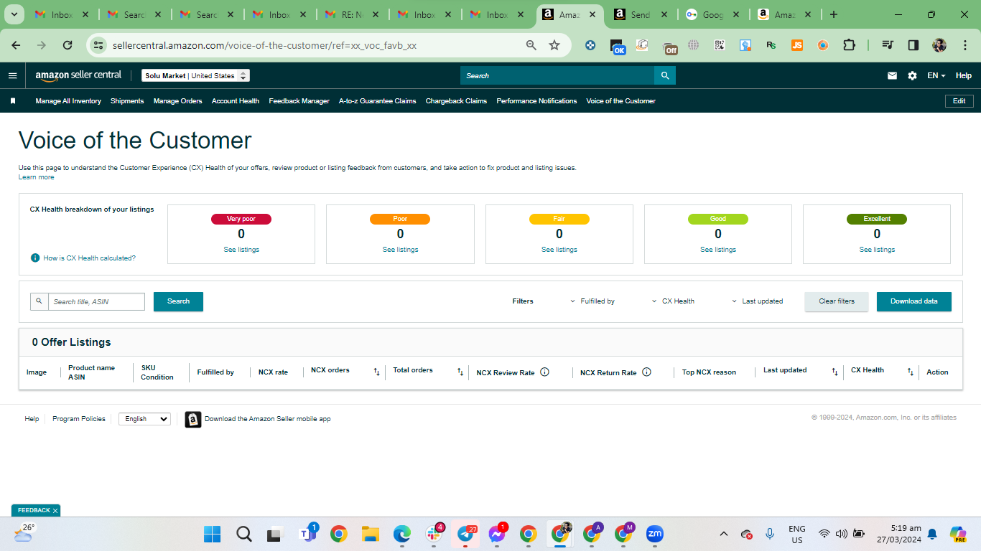Open the Chrome side panel icon
This screenshot has width=981, height=551.
913,45
